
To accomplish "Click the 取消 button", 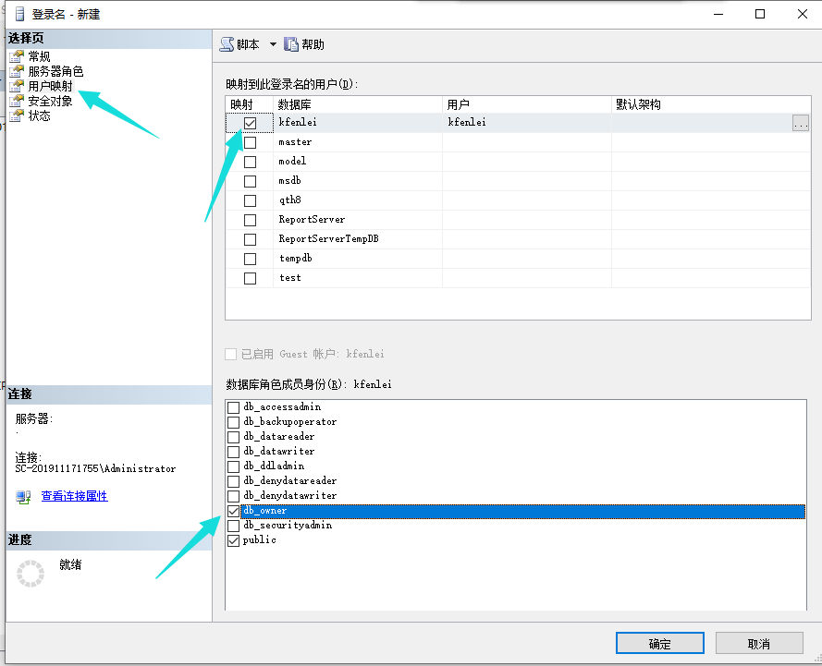I will [x=758, y=643].
